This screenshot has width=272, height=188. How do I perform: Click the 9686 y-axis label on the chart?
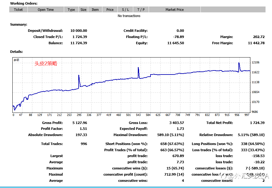[x=255, y=112]
